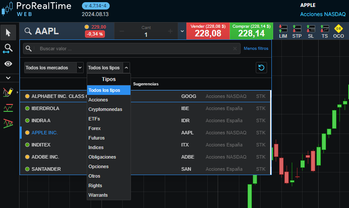Select the trend channel drawing tool
This screenshot has height=208, width=349.
click(x=8, y=123)
